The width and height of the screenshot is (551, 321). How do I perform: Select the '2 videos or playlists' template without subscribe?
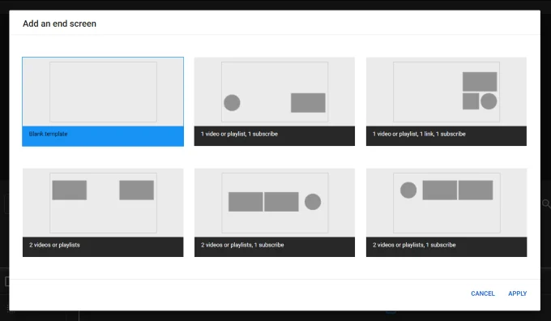(103, 212)
